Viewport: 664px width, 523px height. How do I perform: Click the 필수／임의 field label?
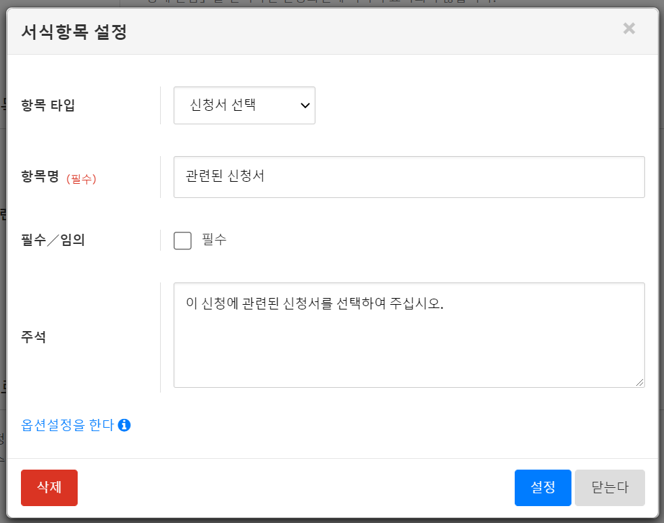click(x=53, y=240)
